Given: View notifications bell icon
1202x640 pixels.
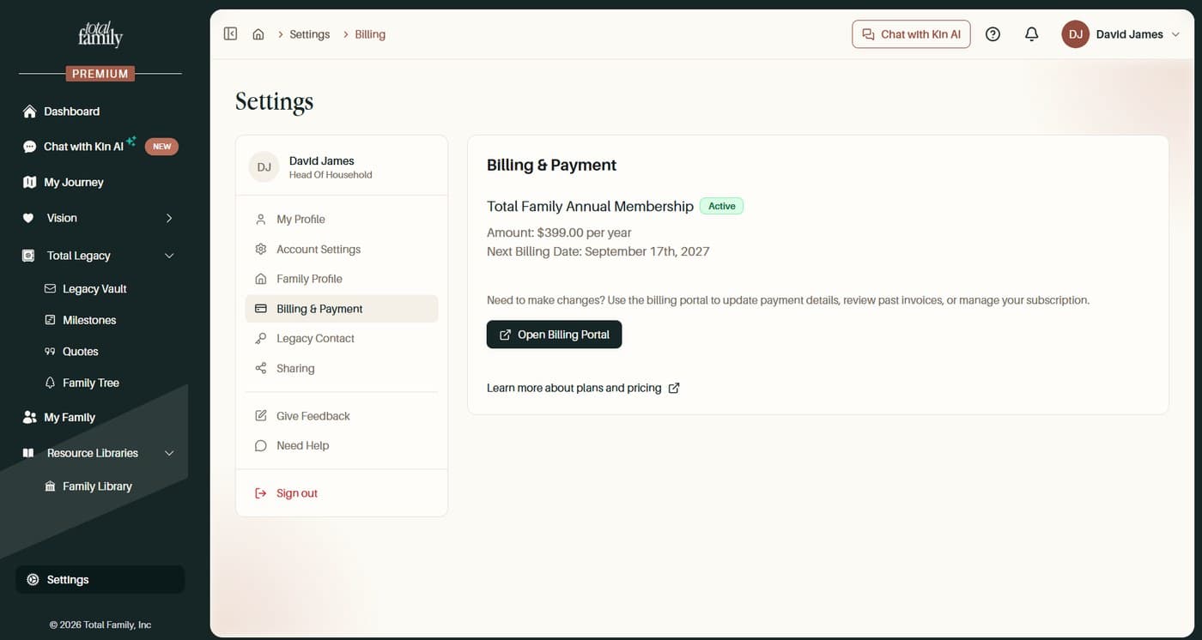Looking at the screenshot, I should [1032, 34].
